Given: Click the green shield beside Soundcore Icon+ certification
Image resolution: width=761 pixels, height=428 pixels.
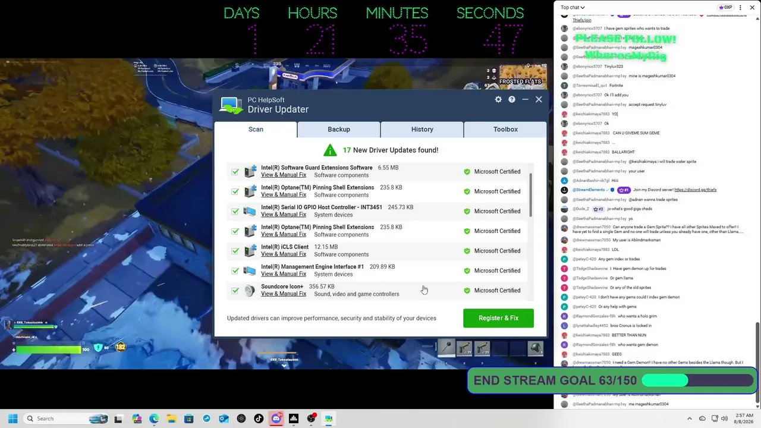Looking at the screenshot, I should [x=467, y=291].
